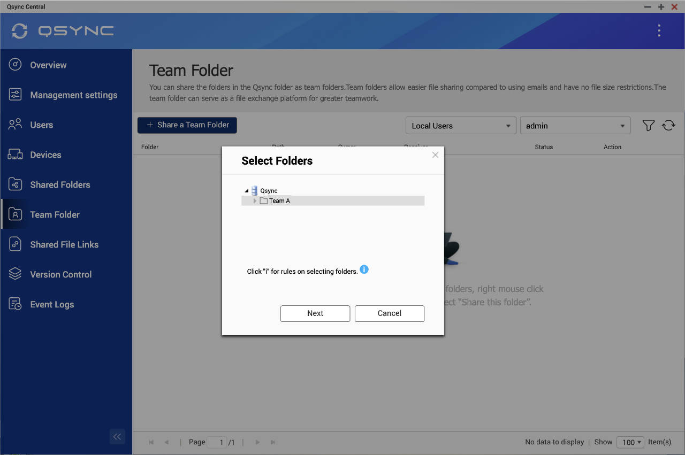Image resolution: width=685 pixels, height=455 pixels.
Task: Click the Folder column header
Action: tap(150, 147)
